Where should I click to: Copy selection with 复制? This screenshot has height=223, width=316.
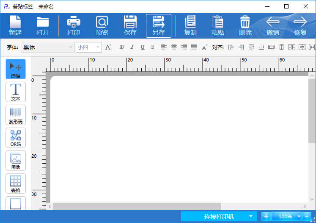(190, 26)
